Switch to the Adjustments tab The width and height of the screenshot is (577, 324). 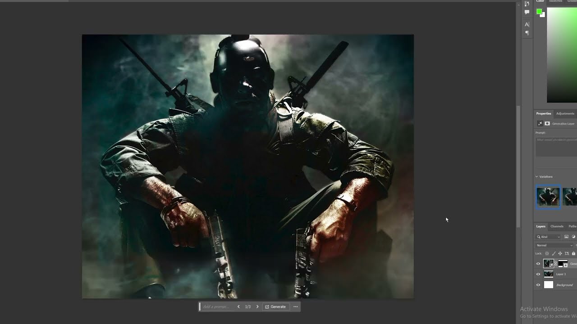pos(565,113)
